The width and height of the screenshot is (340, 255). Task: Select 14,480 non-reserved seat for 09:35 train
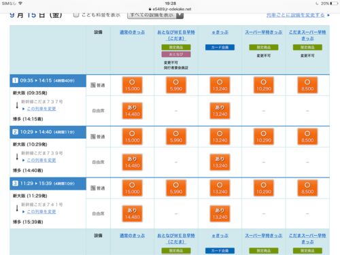tap(132, 111)
